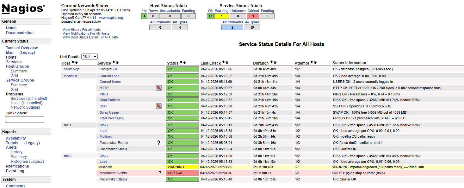This screenshot has height=188, width=464.
Task: Open the Availability report
Action: point(16,138)
